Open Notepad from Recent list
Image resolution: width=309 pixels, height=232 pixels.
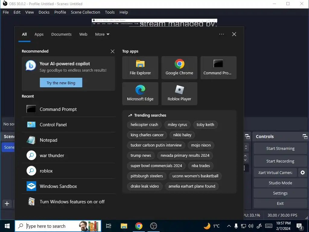point(68,140)
